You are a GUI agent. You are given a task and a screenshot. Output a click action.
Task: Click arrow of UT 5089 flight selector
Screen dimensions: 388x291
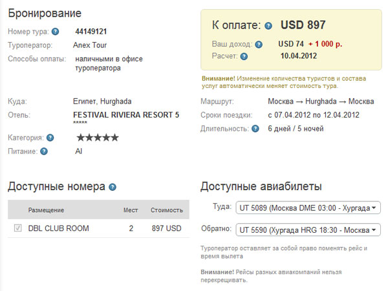pos(374,208)
